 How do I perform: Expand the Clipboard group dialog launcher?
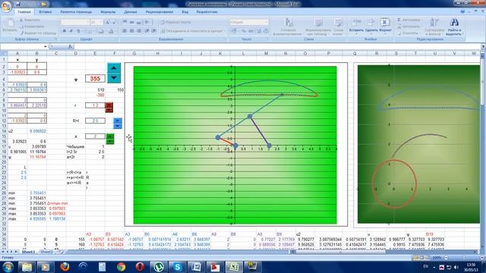[x=56, y=39]
